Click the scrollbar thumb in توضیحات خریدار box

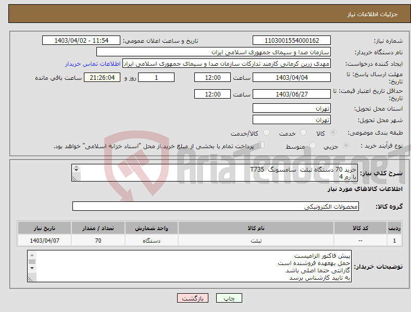[x=32, y=261]
